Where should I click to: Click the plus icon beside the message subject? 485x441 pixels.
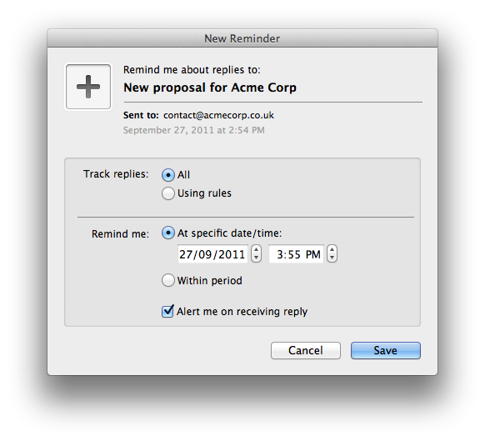[x=88, y=87]
